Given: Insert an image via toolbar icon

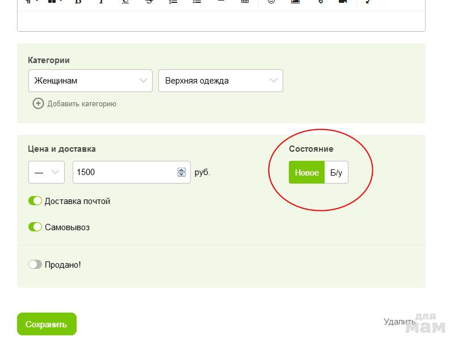Looking at the screenshot, I should (x=295, y=2).
